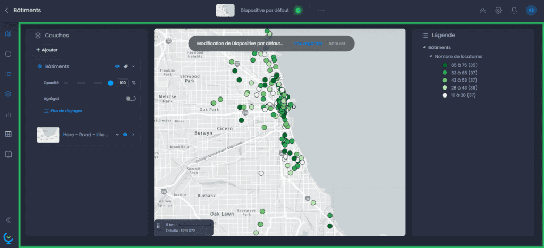Viewport: 544px width, 248px height.
Task: Select the layers stack icon in the sidebar
Action: (8, 94)
